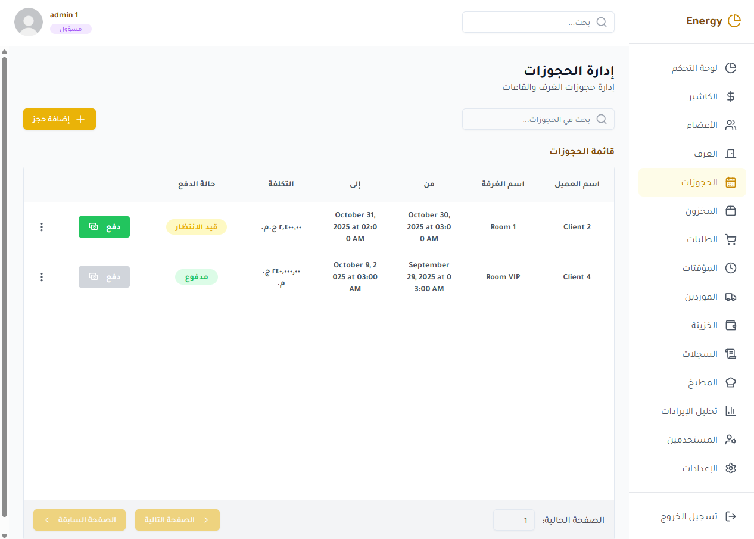Click the Cashier dollar sign icon
Viewport: 754px width, 539px height.
pyautogui.click(x=731, y=96)
